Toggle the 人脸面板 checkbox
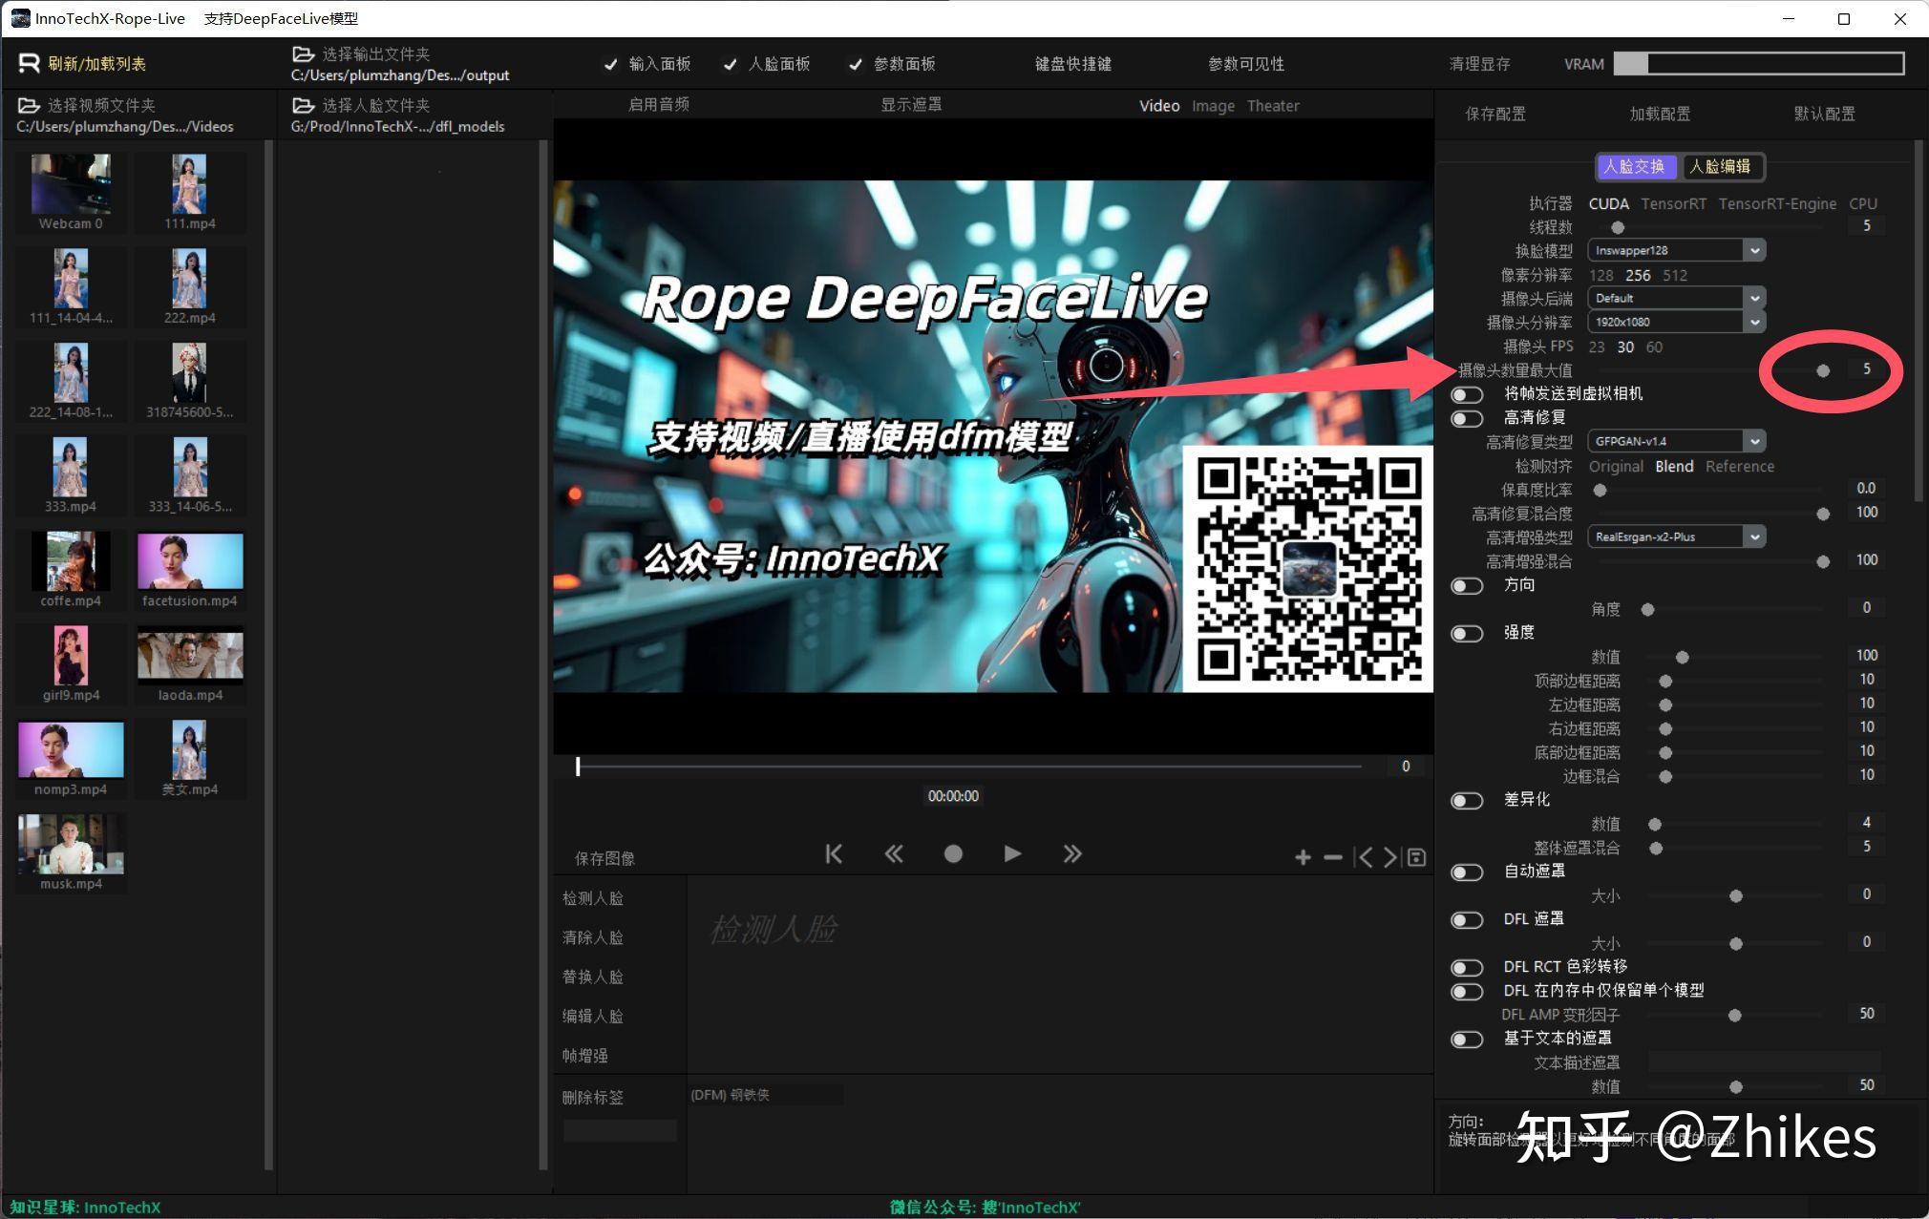This screenshot has height=1219, width=1929. 731,64
